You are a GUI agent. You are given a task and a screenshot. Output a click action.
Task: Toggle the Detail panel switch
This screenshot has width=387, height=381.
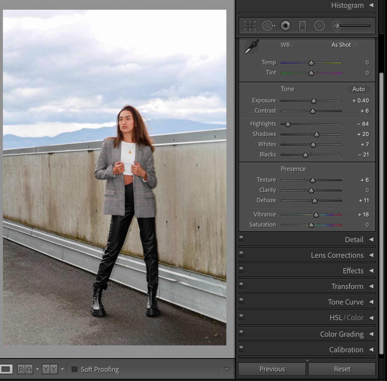[241, 239]
